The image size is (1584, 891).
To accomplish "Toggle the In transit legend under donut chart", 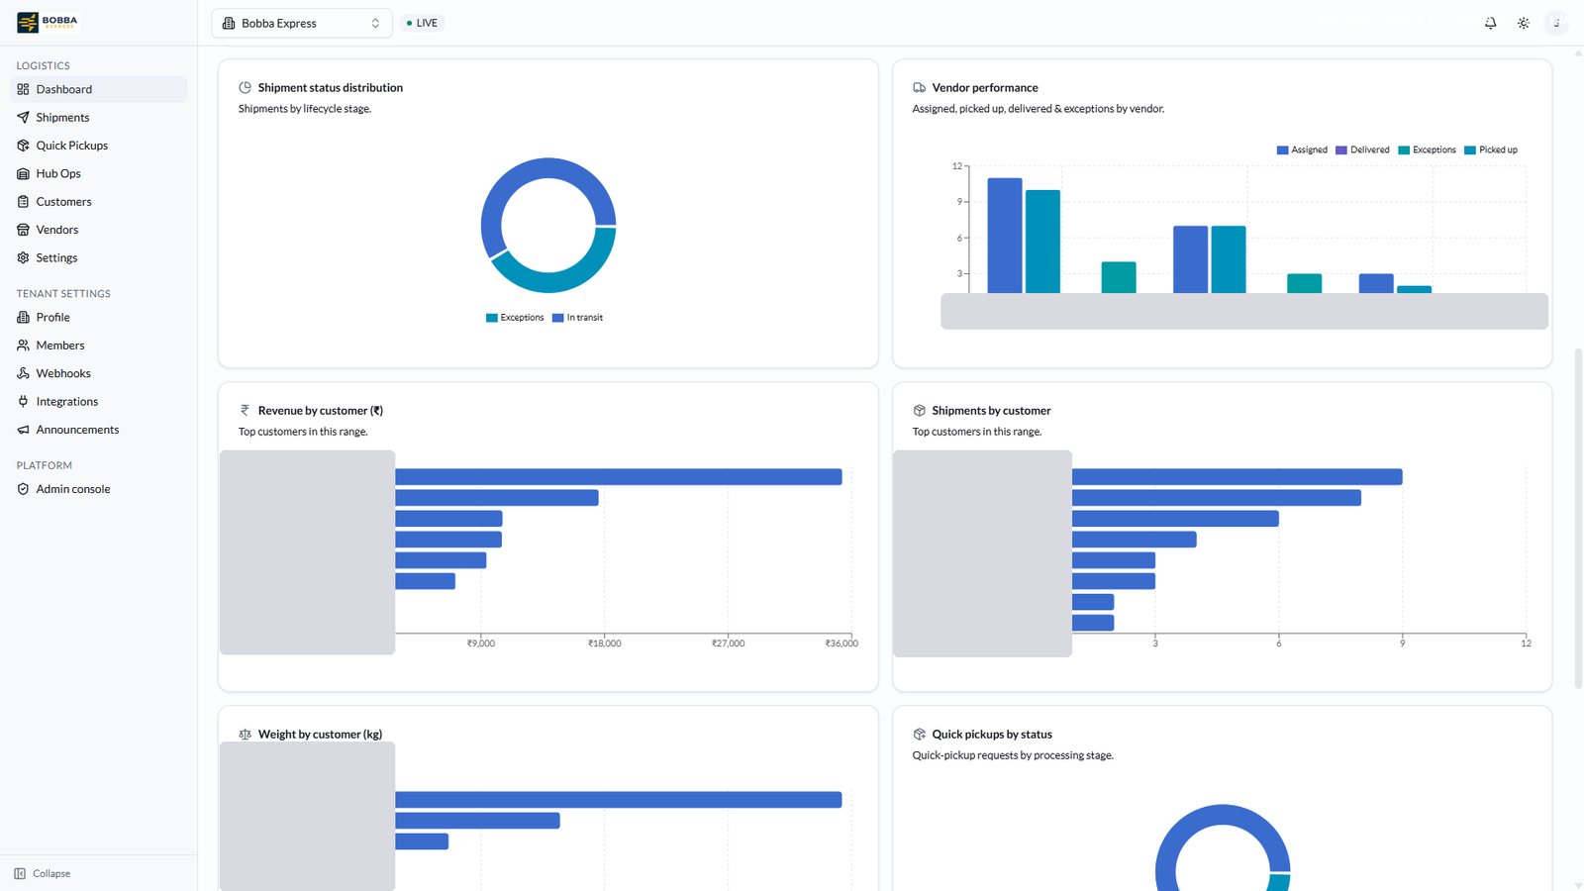I will tap(577, 318).
